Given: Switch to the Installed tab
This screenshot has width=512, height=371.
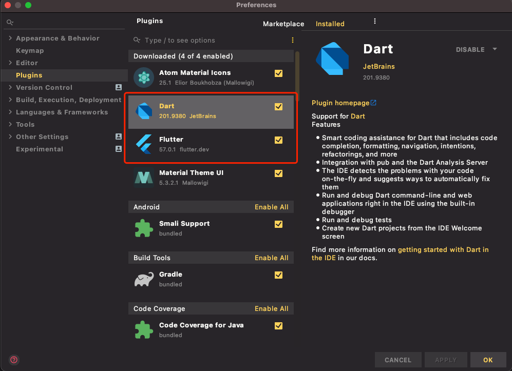Looking at the screenshot, I should pos(330,24).
